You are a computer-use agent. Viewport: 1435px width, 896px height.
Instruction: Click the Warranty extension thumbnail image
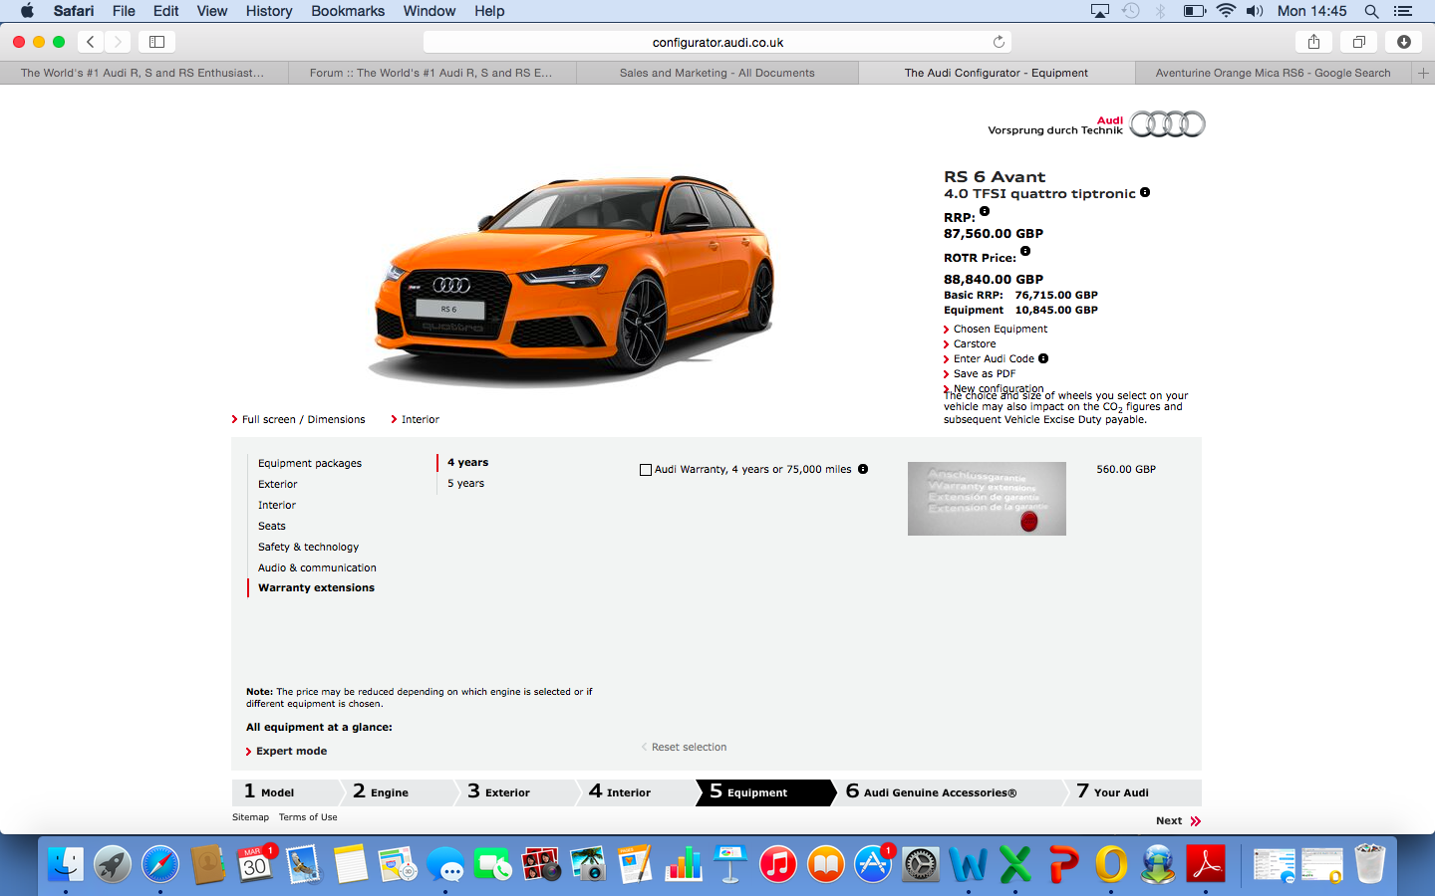click(987, 499)
